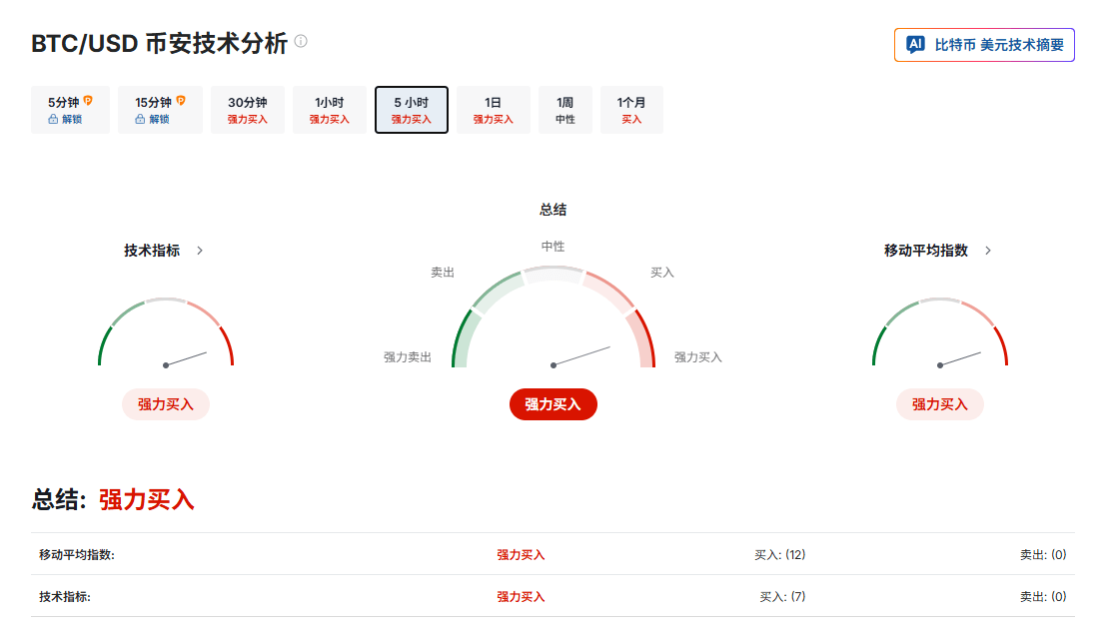Click solid red 强力买入 badge under 总结 gauge
The image size is (1107, 627).
[553, 404]
